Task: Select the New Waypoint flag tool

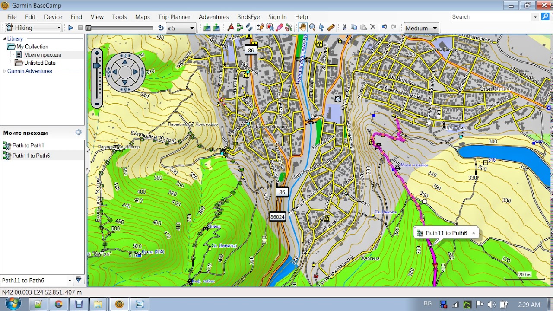Action: (231, 28)
